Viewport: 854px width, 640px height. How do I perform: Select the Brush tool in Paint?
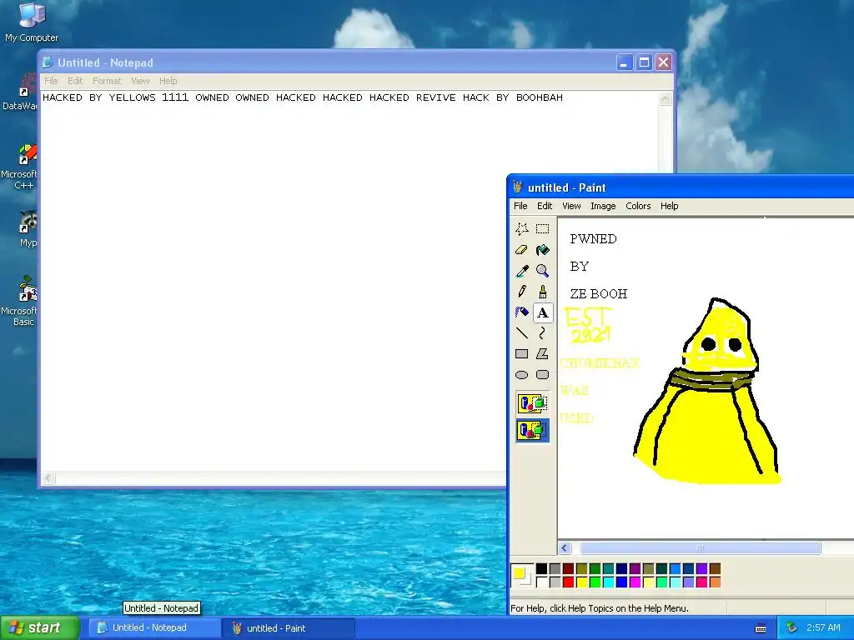point(542,292)
